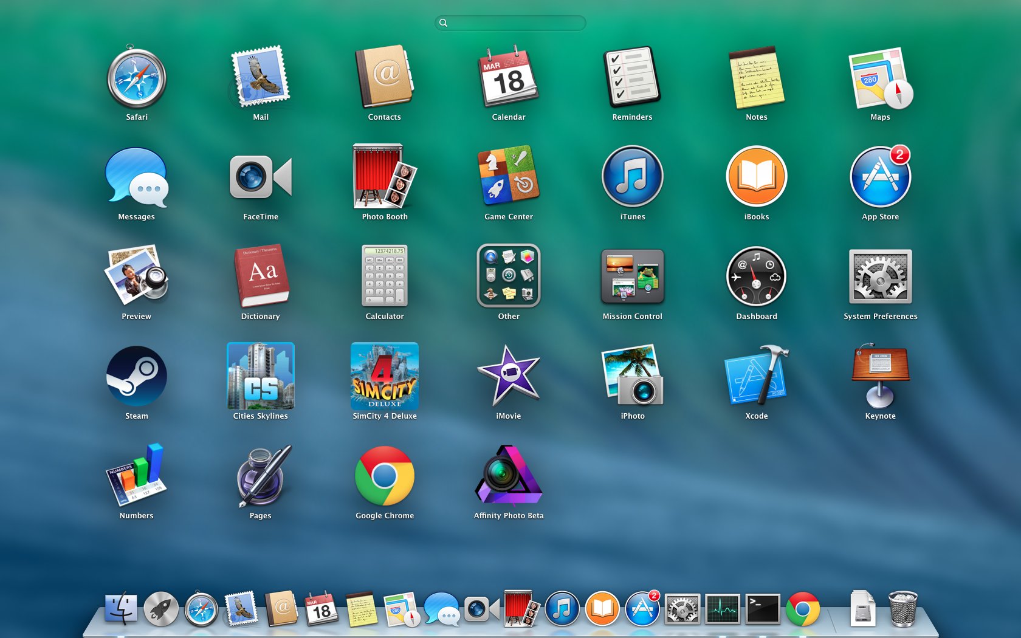
Task: Click the Launchpad search field
Action: pyautogui.click(x=510, y=23)
